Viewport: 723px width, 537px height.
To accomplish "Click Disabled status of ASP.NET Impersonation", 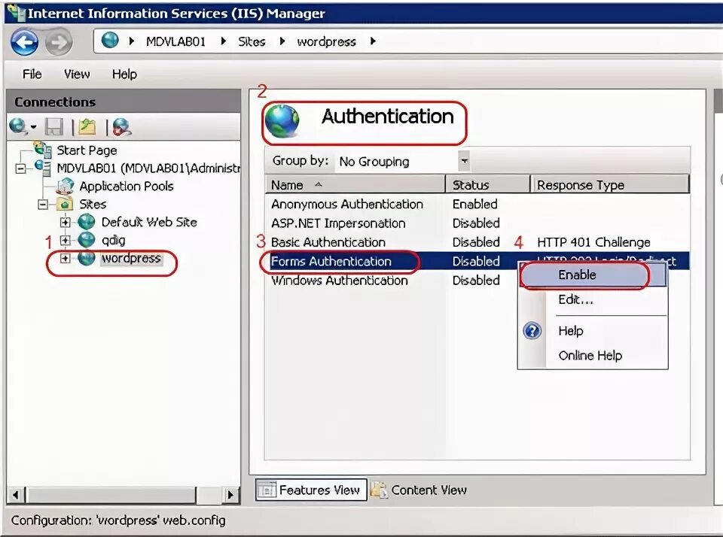I will click(476, 223).
